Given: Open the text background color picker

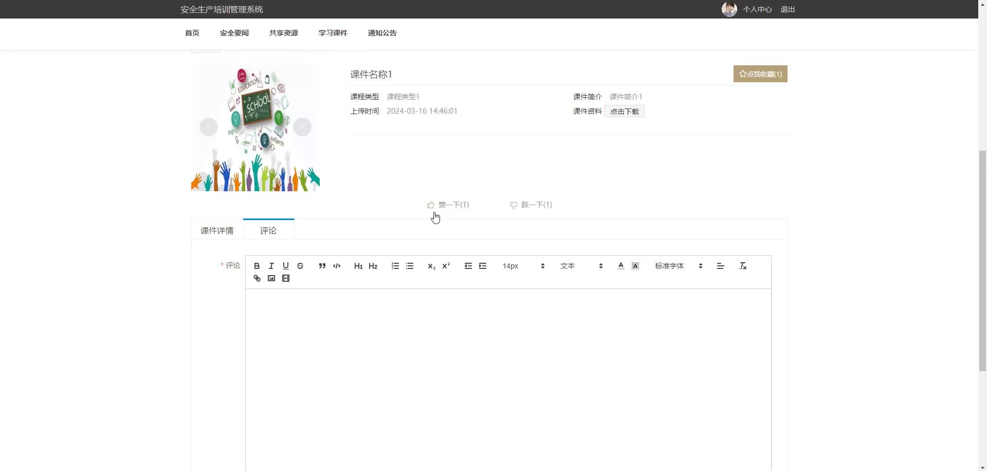Looking at the screenshot, I should (x=635, y=266).
